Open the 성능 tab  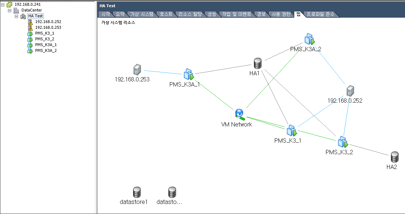pos(212,14)
